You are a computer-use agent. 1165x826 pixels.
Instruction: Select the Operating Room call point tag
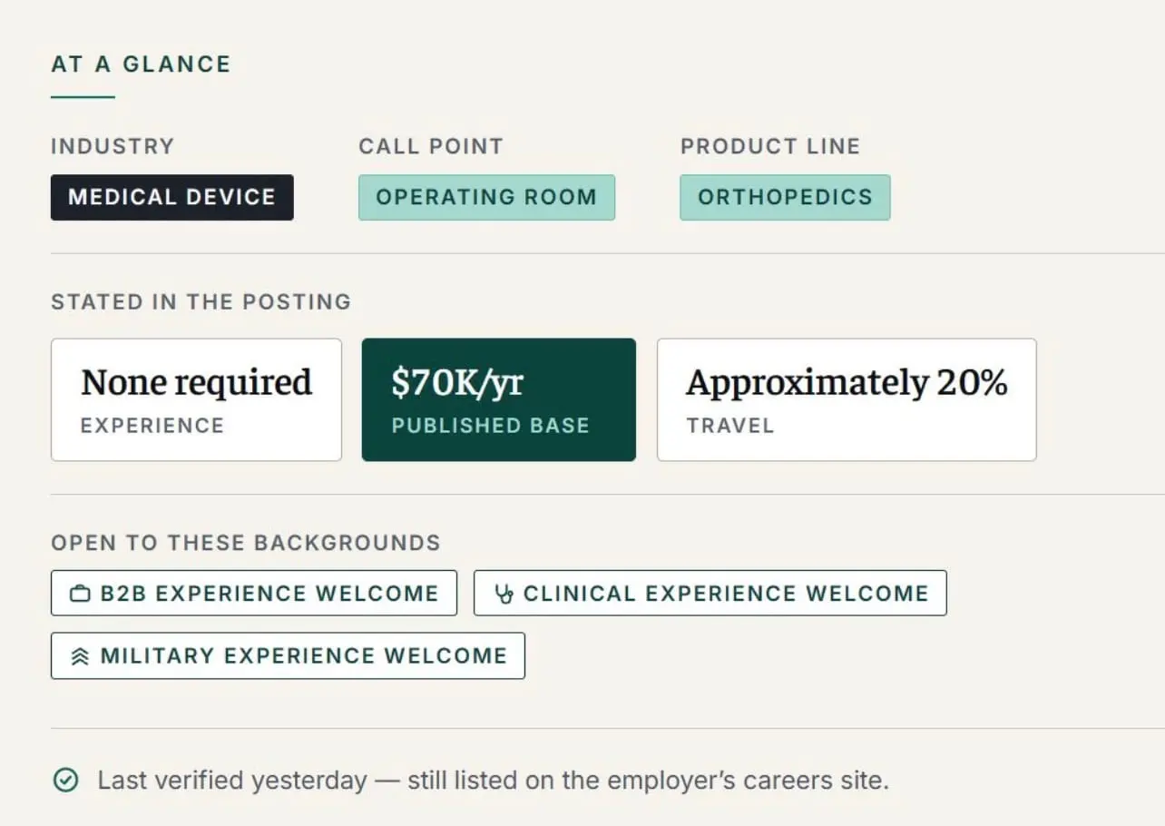click(x=486, y=197)
